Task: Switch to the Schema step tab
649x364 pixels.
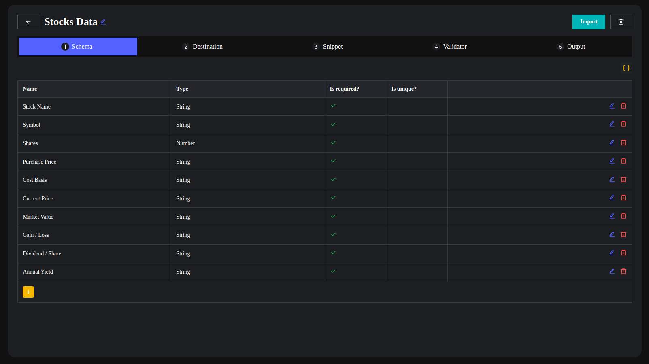Action: click(78, 47)
